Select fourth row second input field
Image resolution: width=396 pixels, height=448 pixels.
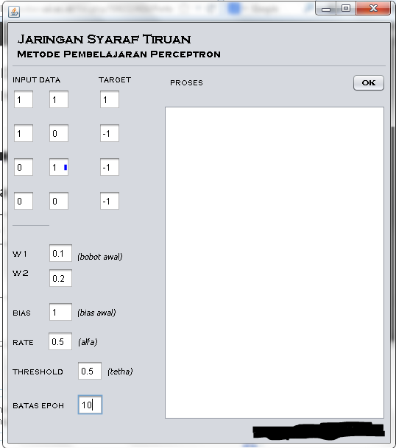pos(59,201)
